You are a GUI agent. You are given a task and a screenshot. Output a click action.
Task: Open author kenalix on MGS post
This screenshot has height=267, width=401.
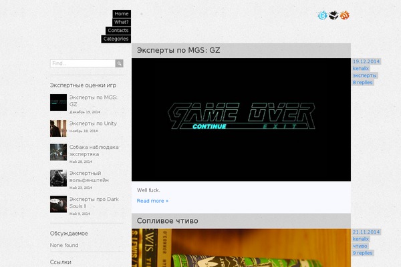coord(361,68)
